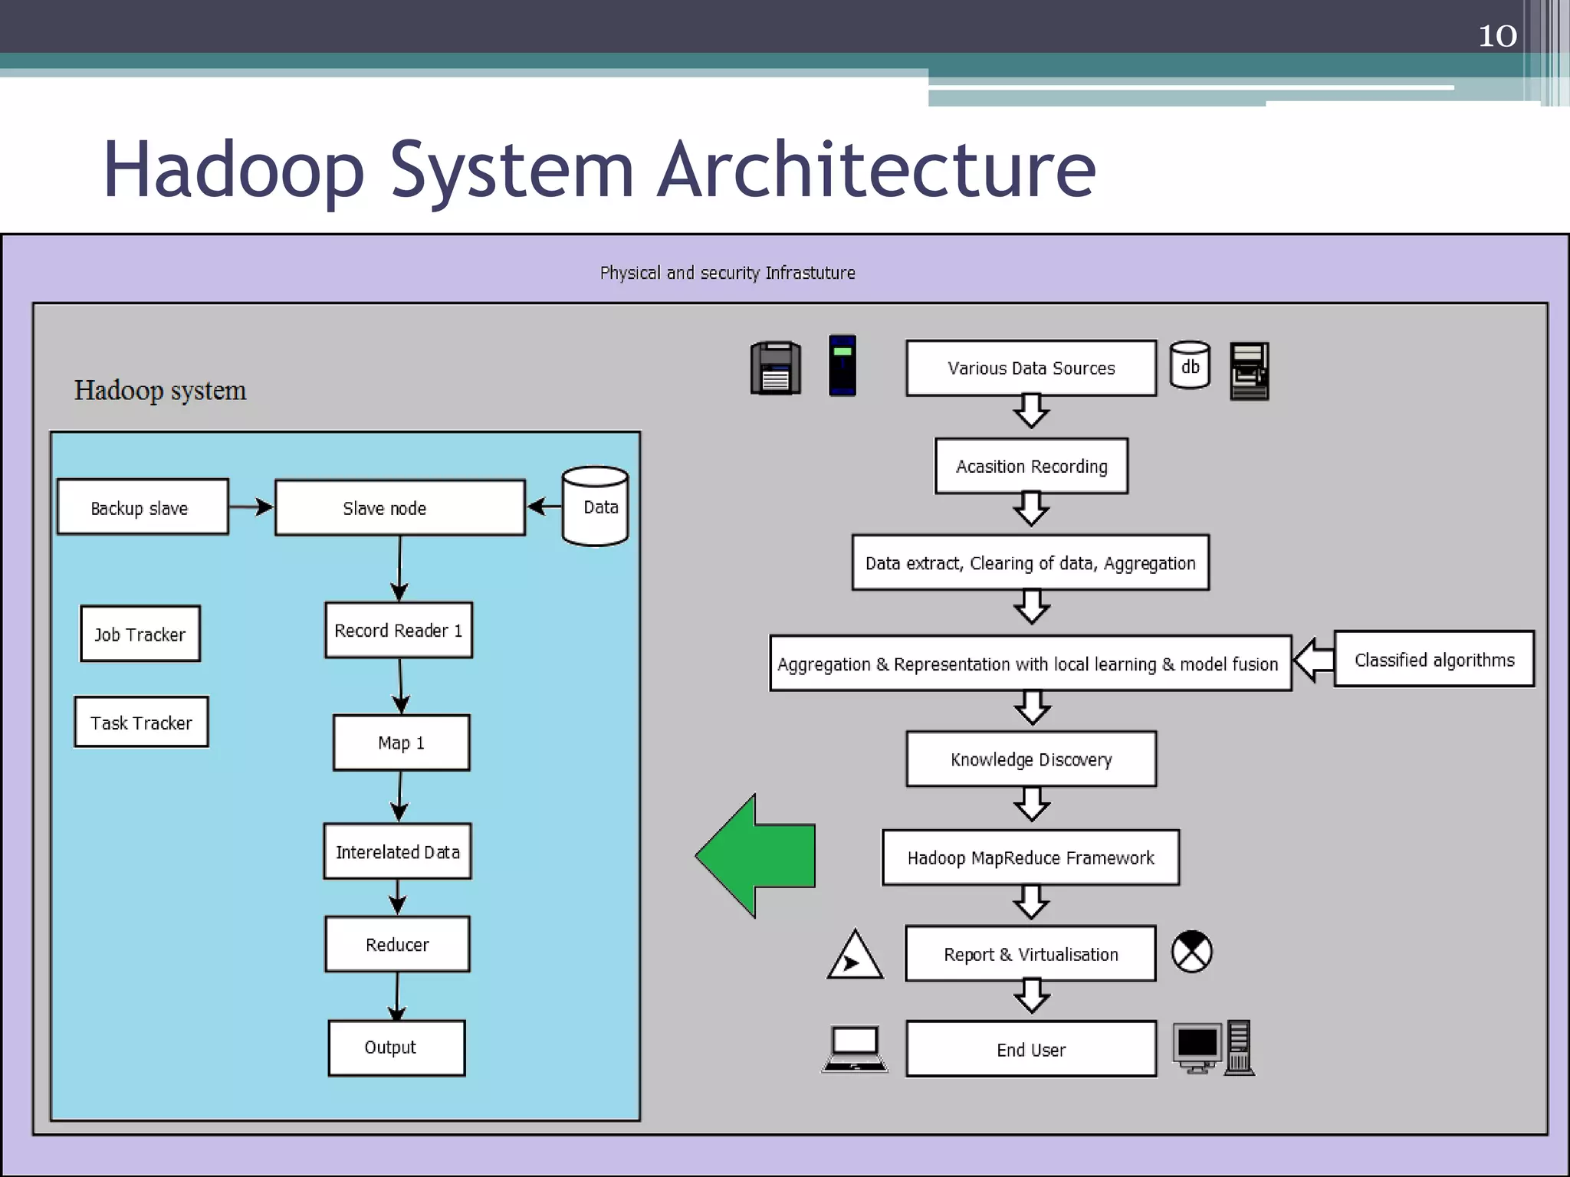Click the blue server tower icon
1570x1177 pixels.
coord(842,366)
